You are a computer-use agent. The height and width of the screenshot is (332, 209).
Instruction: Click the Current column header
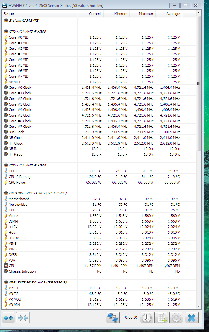[x=90, y=14]
